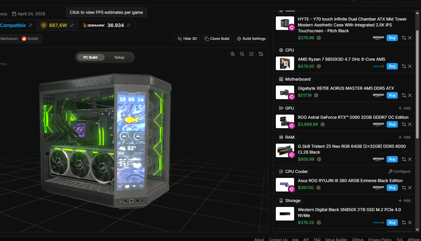Swap the HYTE Y70 case part
The width and height of the screenshot is (421, 241).
coord(404,38)
